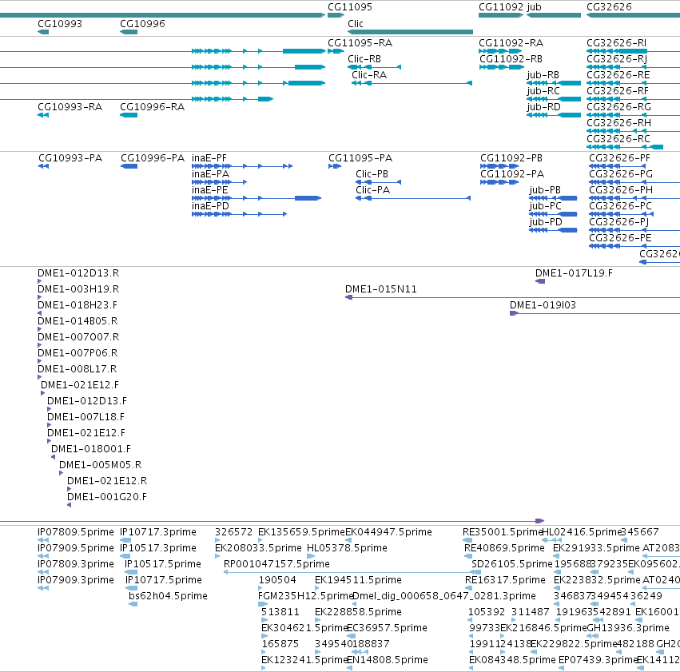Select the CG32626-PG protein label
The width and height of the screenshot is (680, 672).
tap(621, 174)
